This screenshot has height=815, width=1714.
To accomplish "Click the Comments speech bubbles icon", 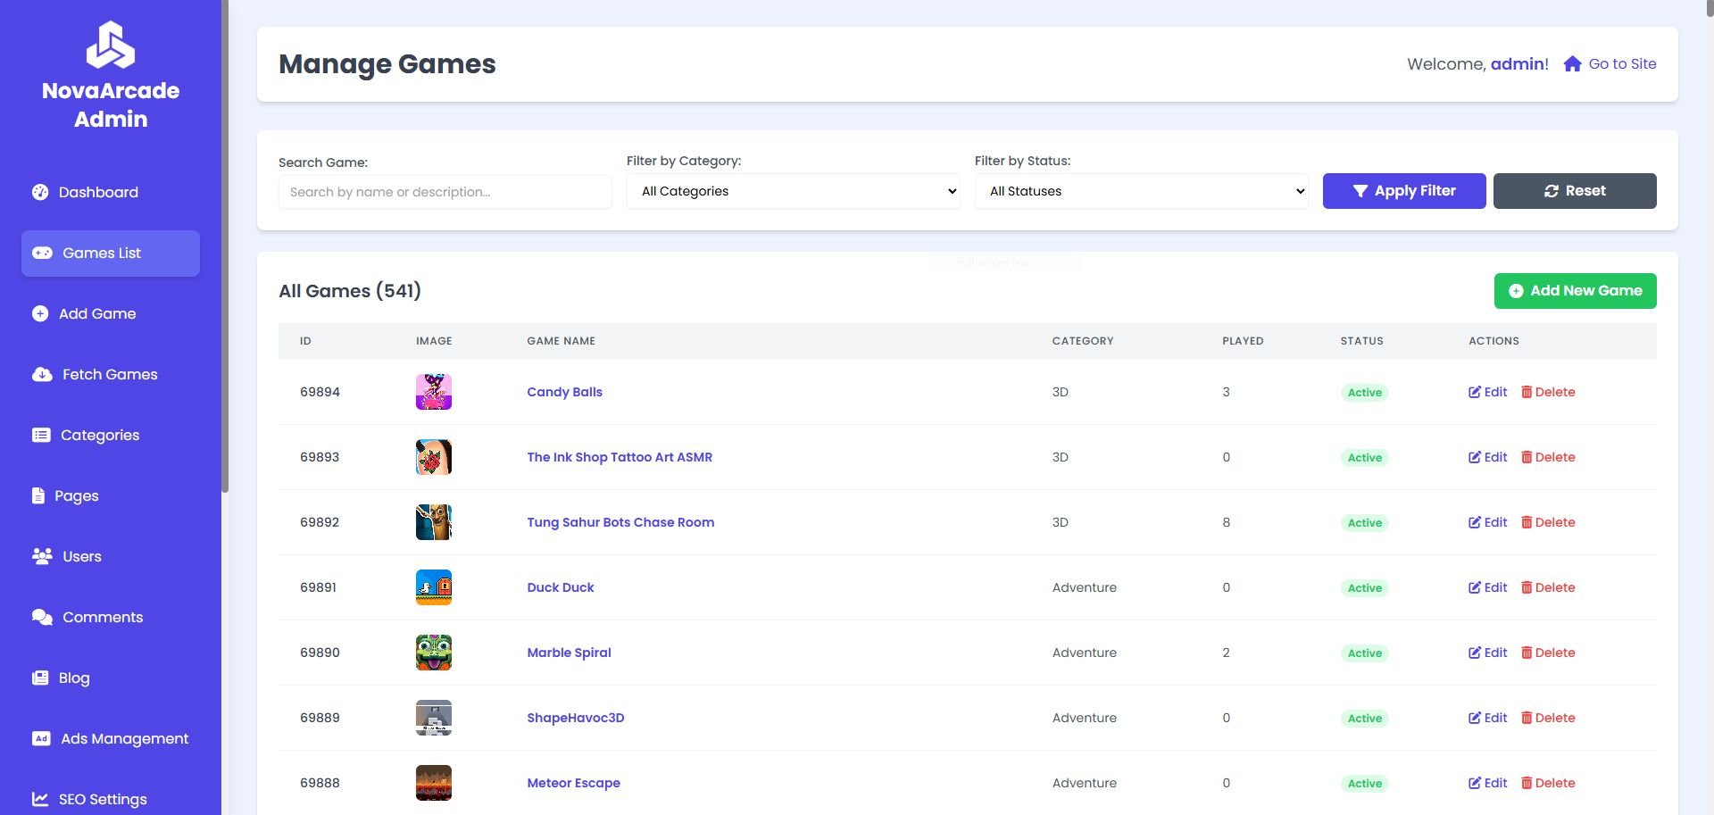I will click(42, 617).
